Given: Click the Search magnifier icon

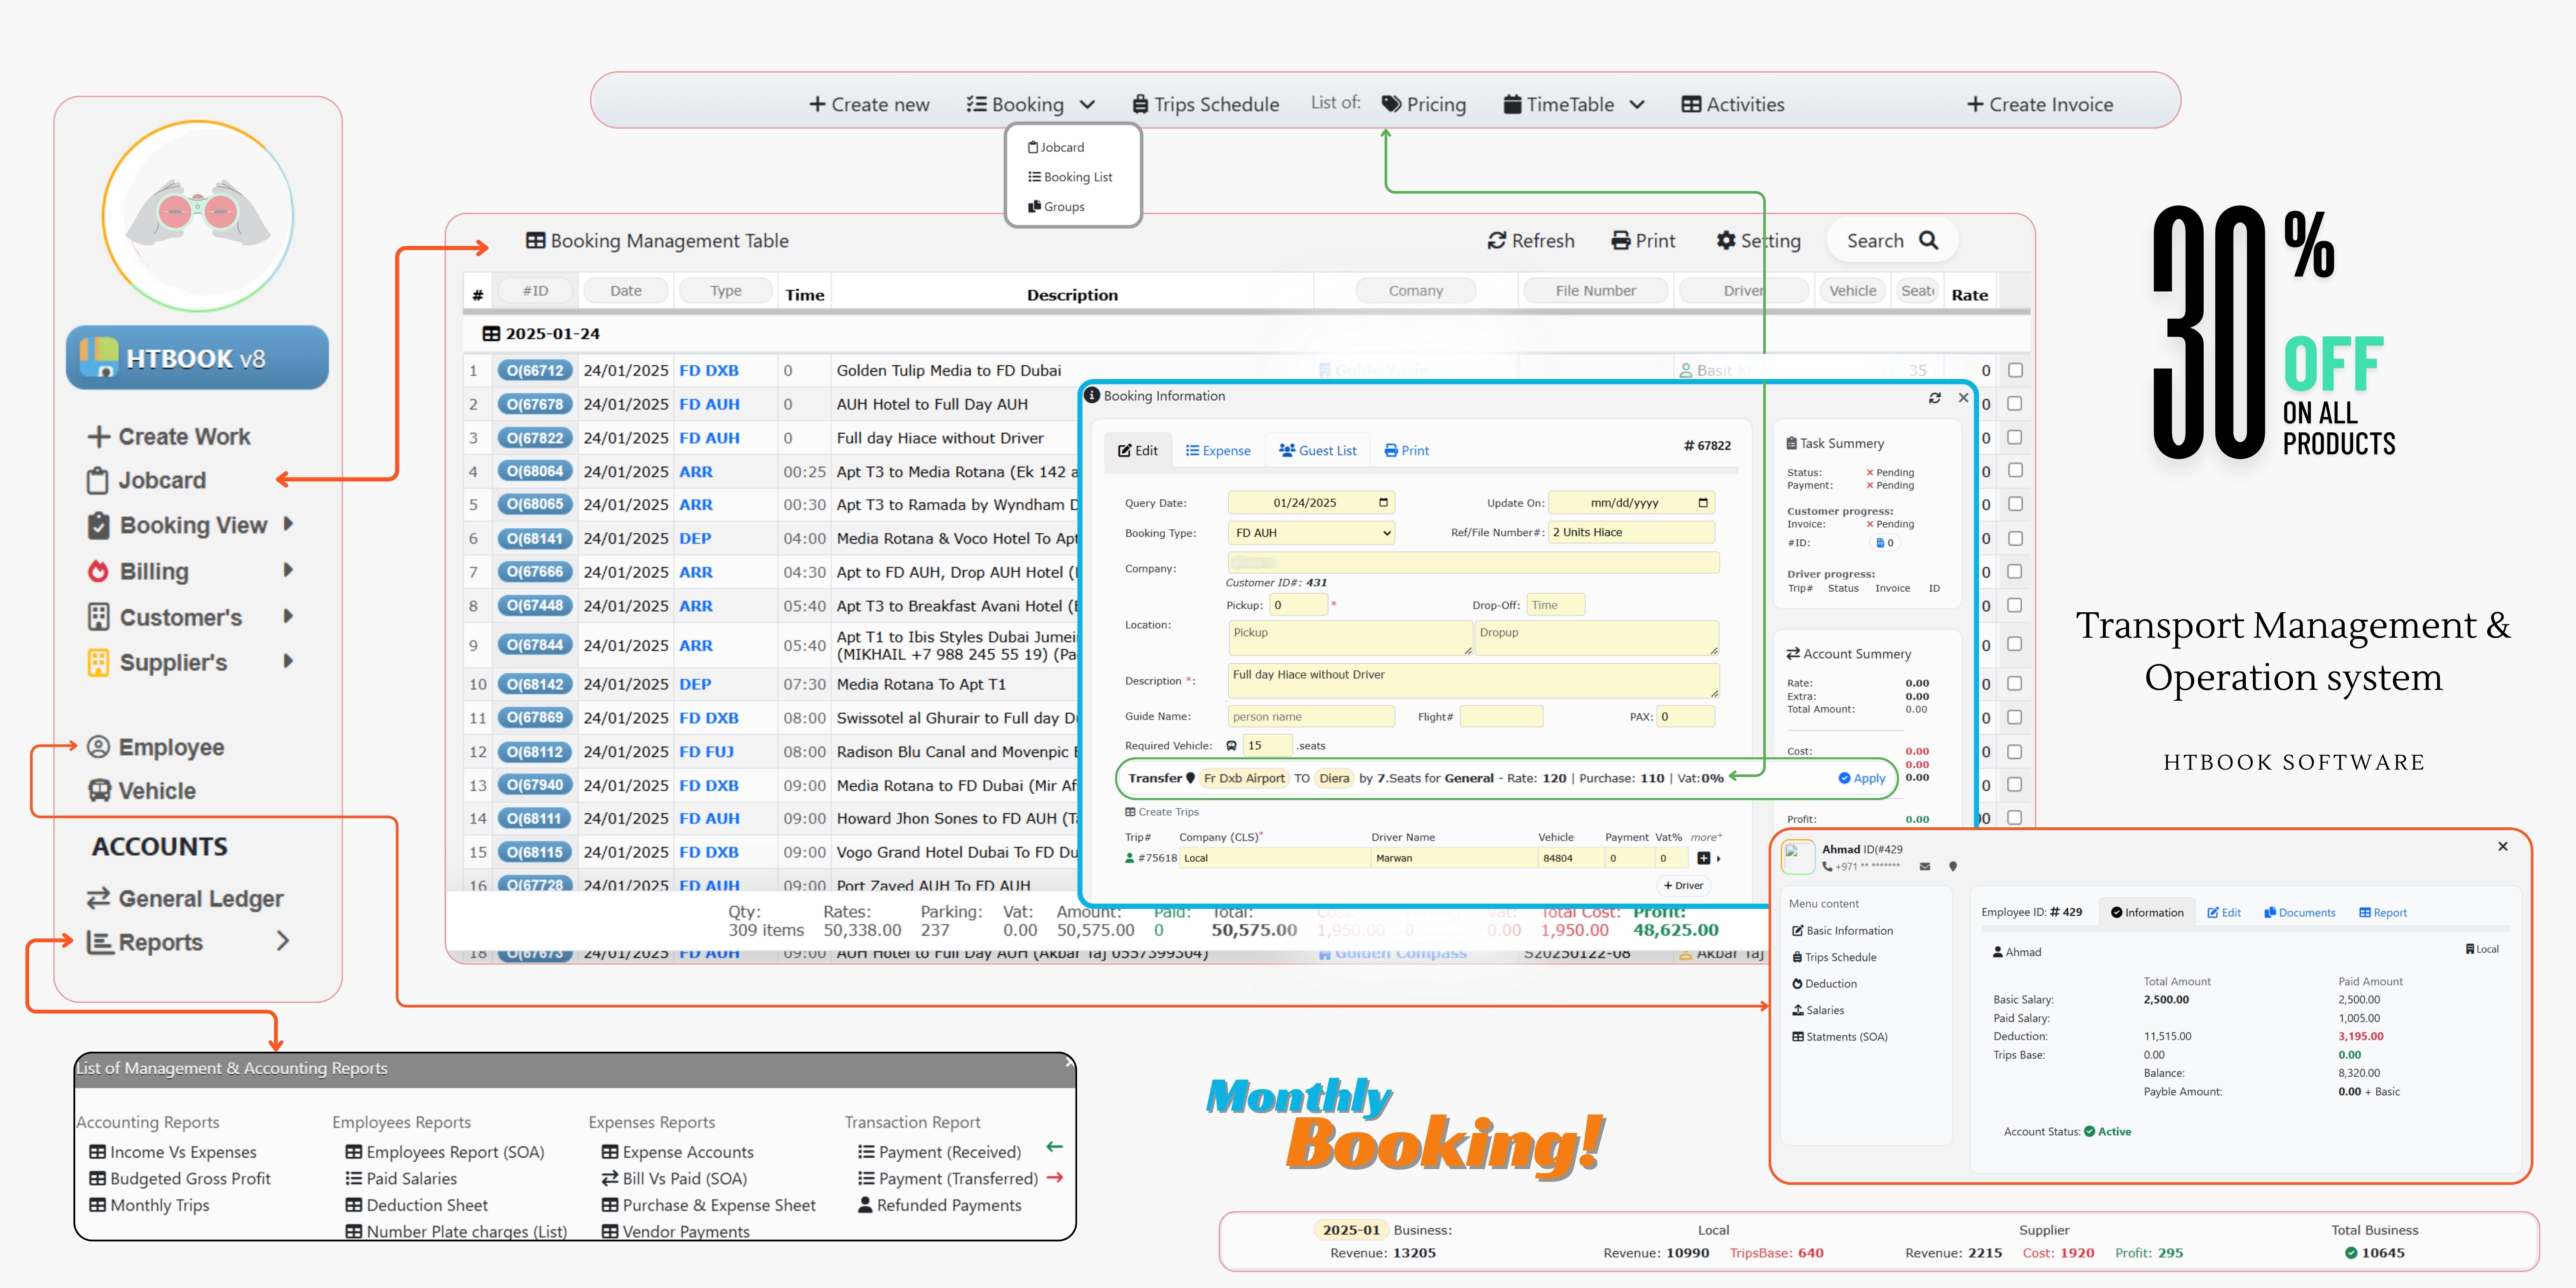Looking at the screenshot, I should [x=1929, y=240].
